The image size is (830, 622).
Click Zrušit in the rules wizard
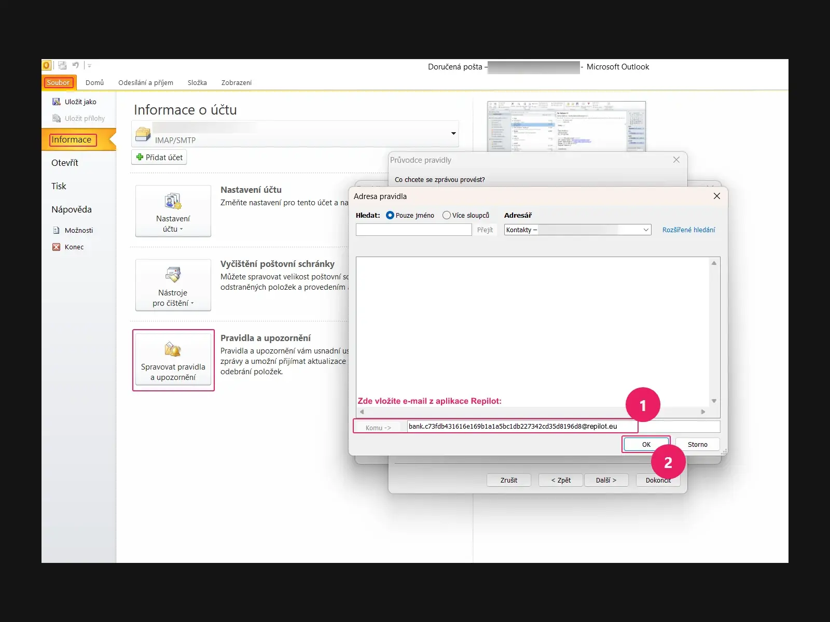pyautogui.click(x=509, y=480)
